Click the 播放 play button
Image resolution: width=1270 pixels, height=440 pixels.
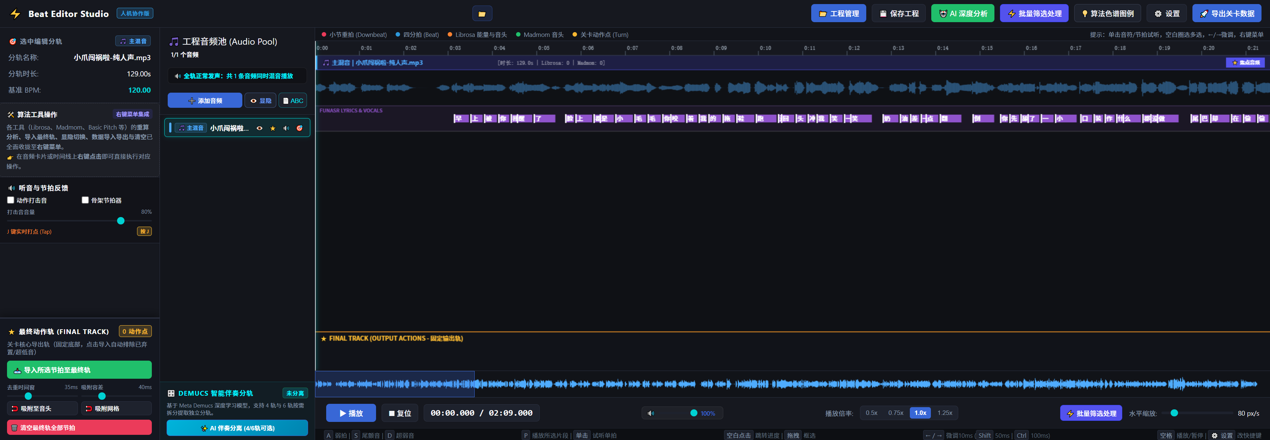351,413
